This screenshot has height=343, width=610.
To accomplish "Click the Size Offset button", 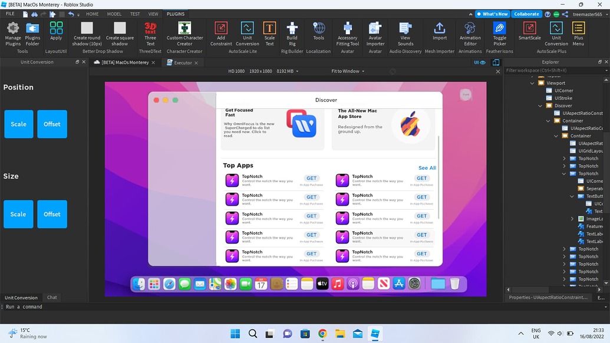I will point(52,215).
